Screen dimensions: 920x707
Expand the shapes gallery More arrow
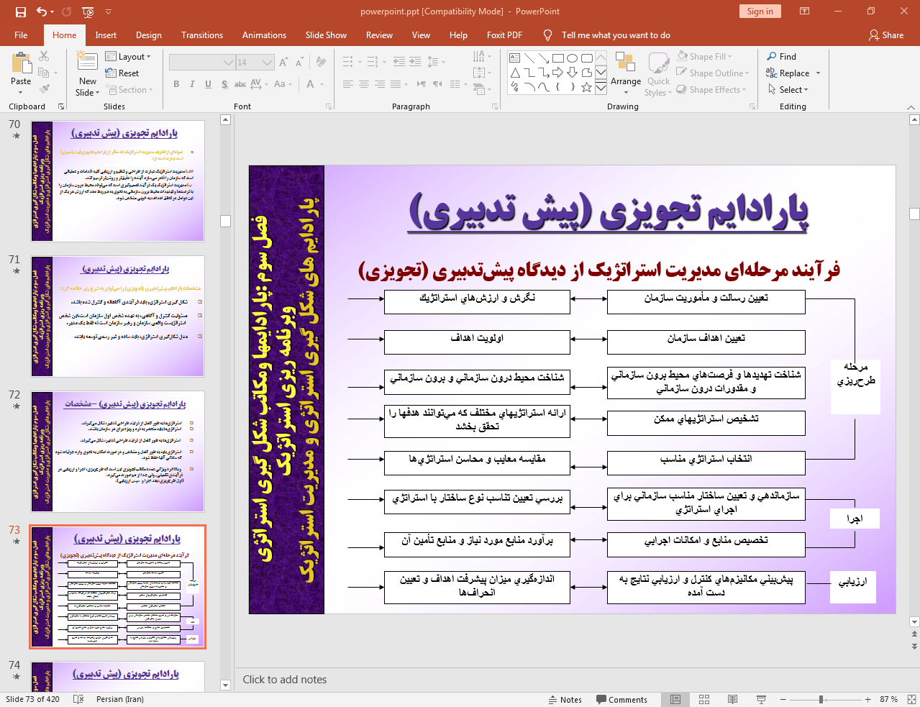(x=601, y=88)
